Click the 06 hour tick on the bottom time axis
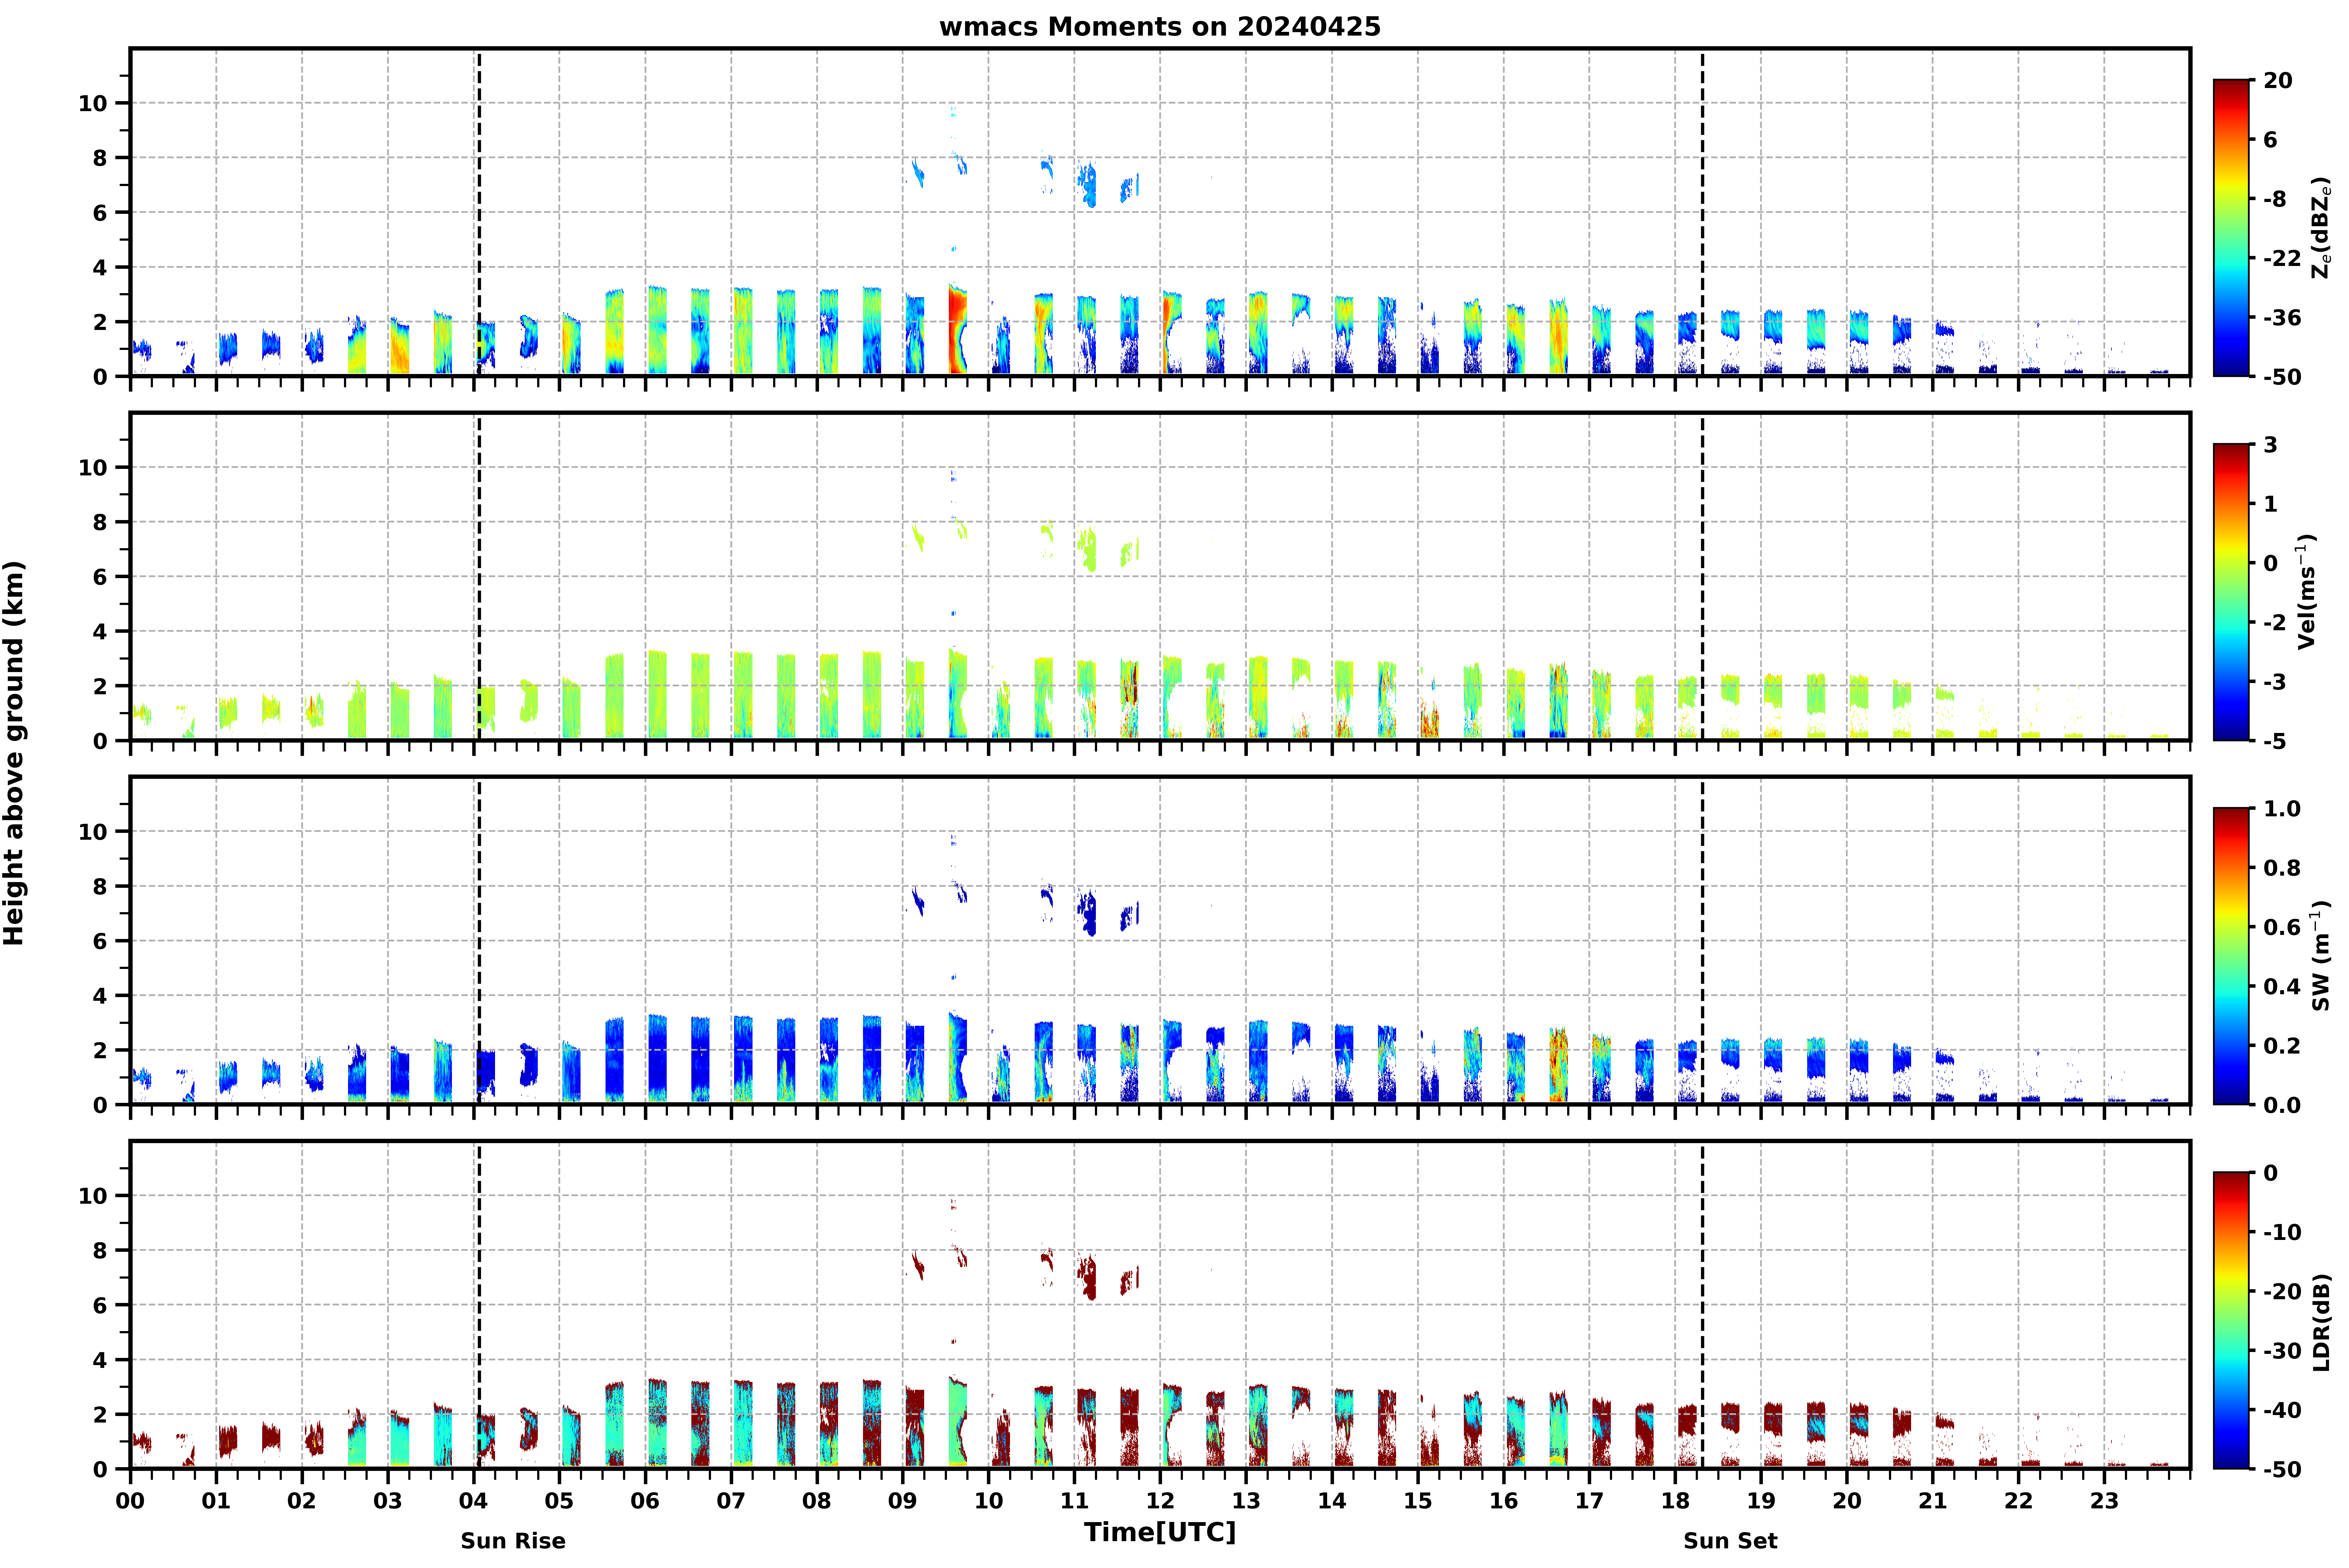The height and width of the screenshot is (1568, 2349). pos(645,1500)
